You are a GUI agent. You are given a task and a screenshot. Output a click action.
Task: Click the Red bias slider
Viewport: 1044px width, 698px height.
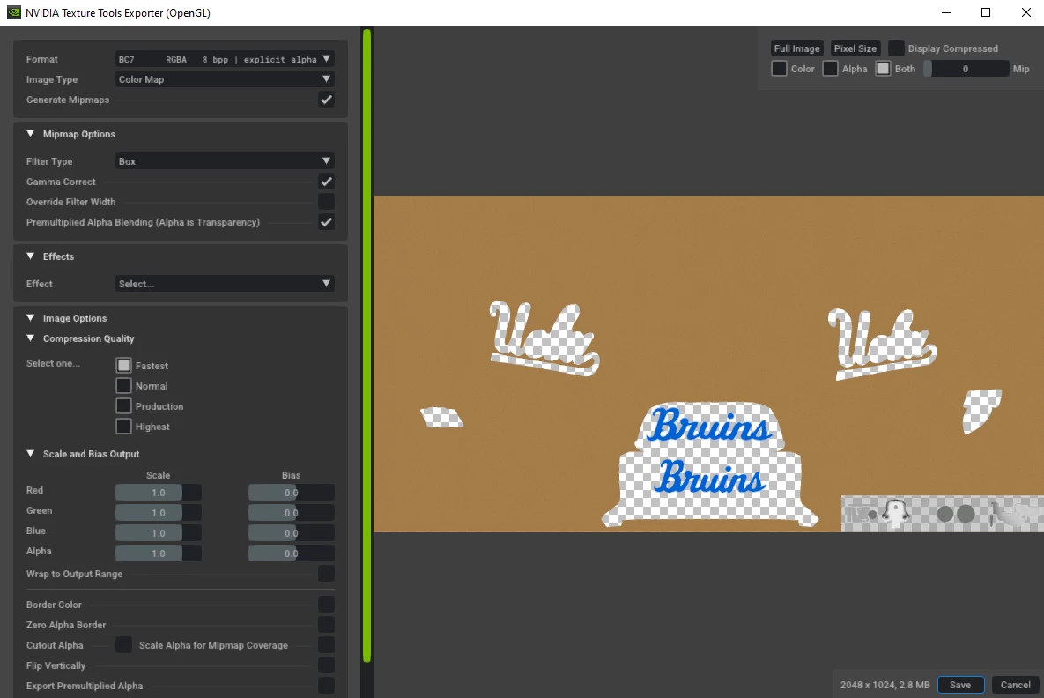coord(292,493)
